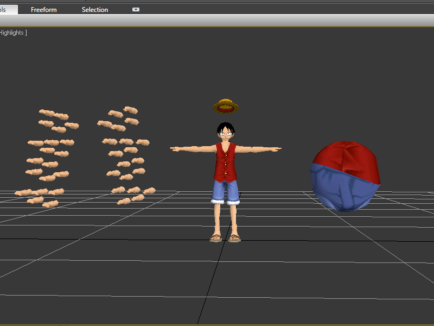Open the Freeform ribbon tab
The width and height of the screenshot is (434, 326).
(x=44, y=10)
